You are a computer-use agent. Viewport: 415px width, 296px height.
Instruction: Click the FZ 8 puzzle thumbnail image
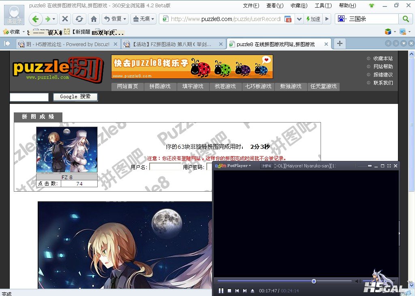(67, 150)
